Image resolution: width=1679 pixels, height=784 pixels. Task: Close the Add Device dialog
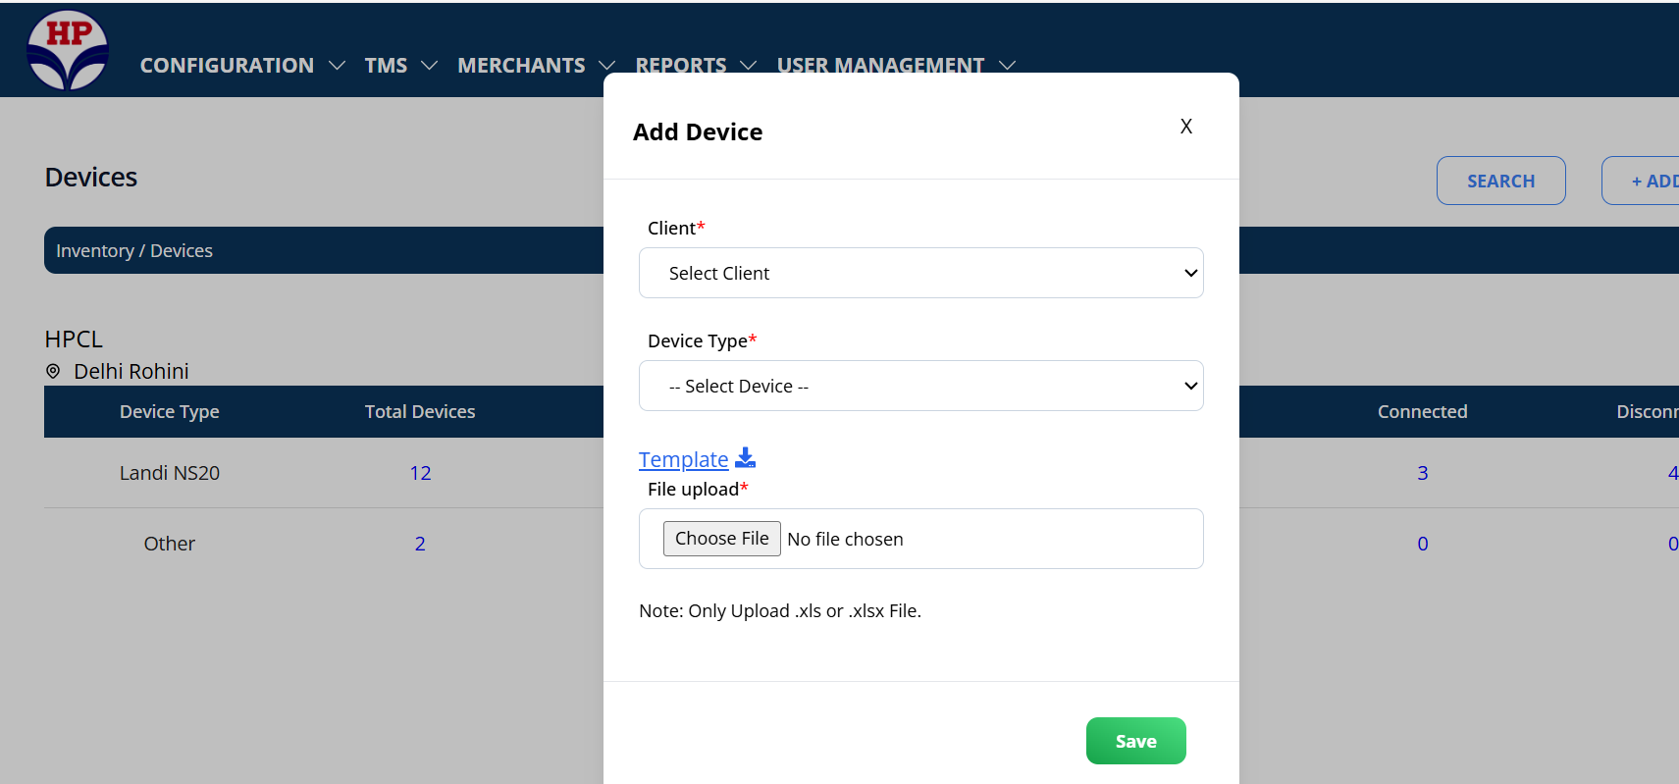pyautogui.click(x=1185, y=127)
